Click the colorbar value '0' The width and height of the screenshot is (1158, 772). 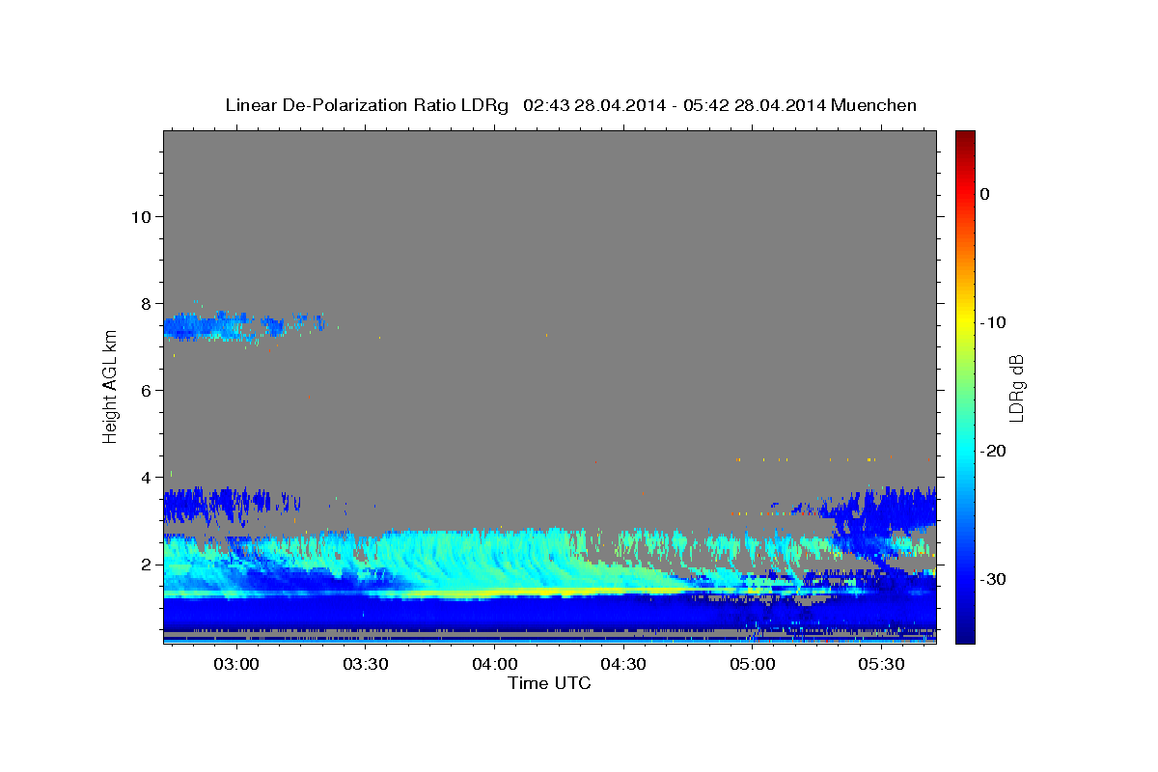(x=985, y=194)
